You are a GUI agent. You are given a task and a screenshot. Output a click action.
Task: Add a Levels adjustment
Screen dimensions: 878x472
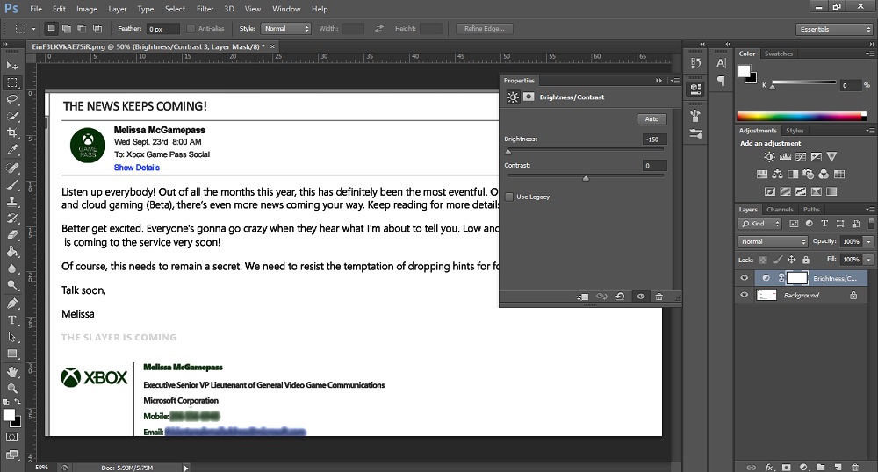click(x=785, y=157)
